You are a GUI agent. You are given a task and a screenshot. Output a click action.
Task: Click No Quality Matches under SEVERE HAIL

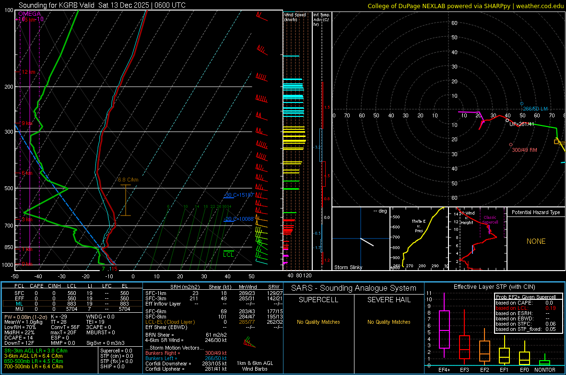click(x=389, y=322)
